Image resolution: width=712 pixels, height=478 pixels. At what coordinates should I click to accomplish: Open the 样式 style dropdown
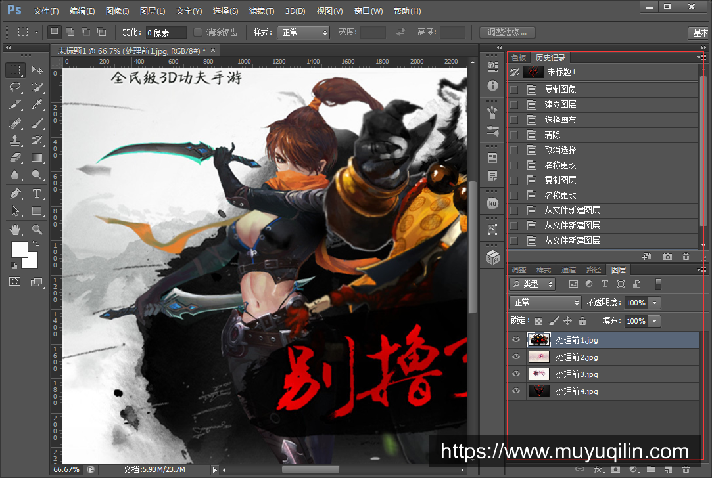(x=303, y=33)
